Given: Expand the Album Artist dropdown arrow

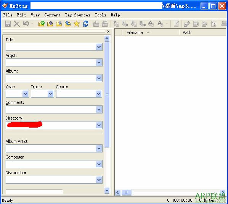Looking at the screenshot, I should pyautogui.click(x=99, y=149).
